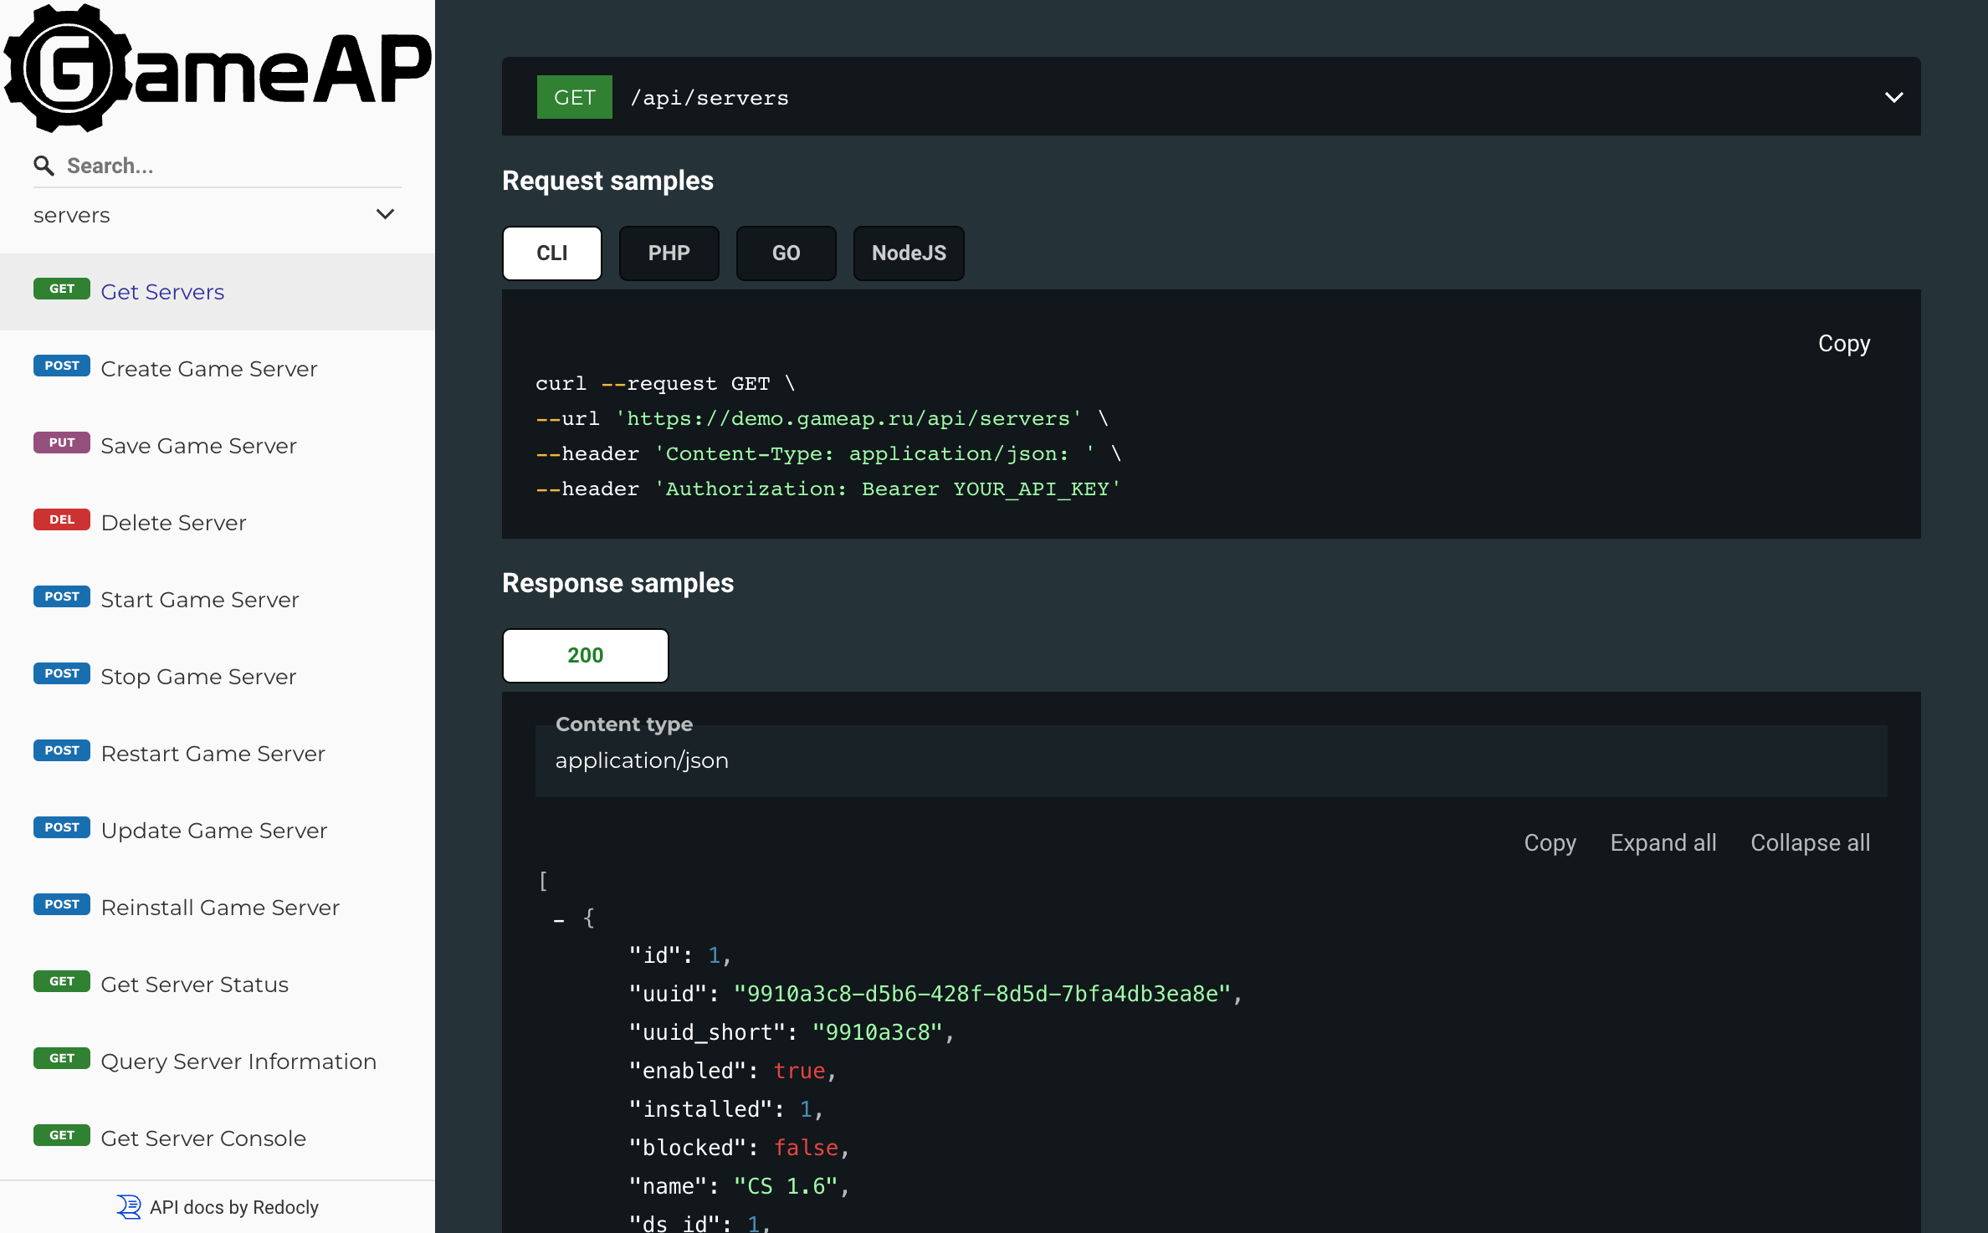Click the POST badge beside Start Game Server

coord(61,596)
